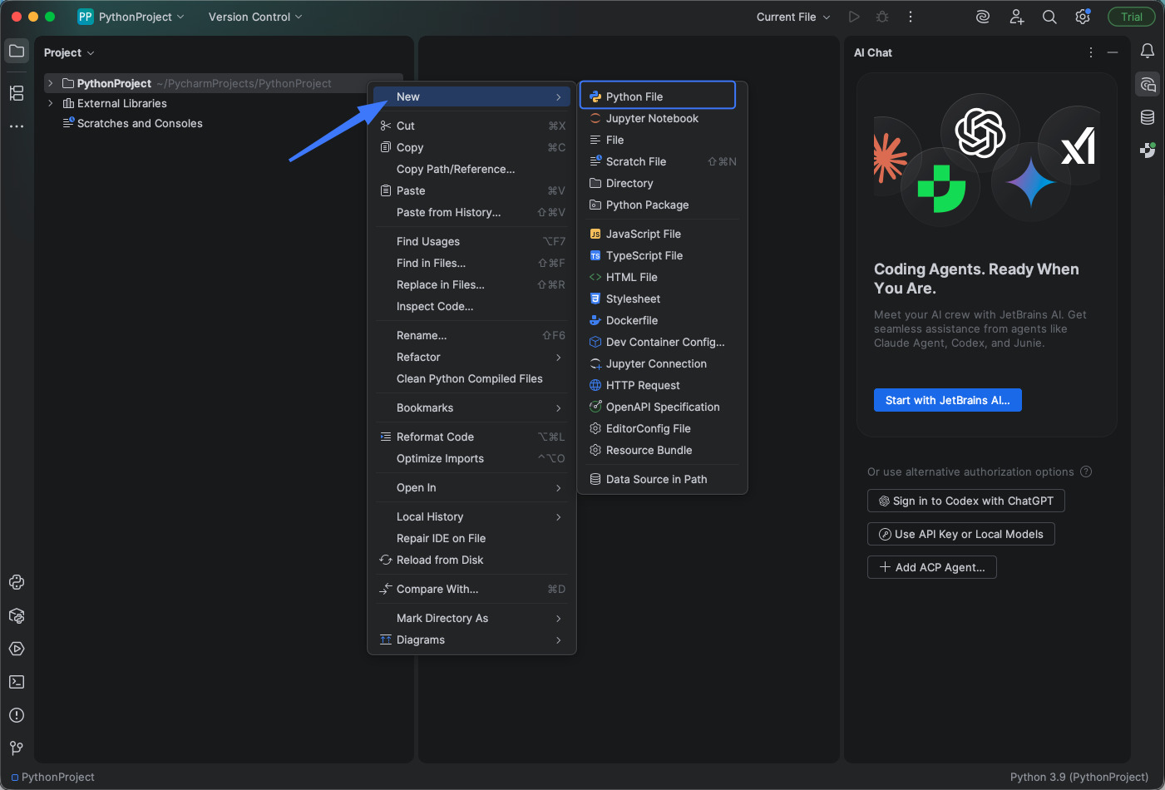Choose Find Usages in context menu
Viewport: 1165px width, 790px height.
tap(471, 241)
